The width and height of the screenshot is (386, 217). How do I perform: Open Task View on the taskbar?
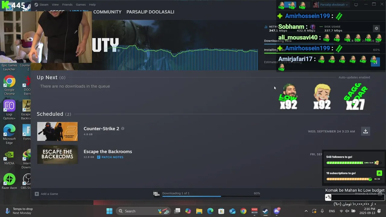(177, 211)
